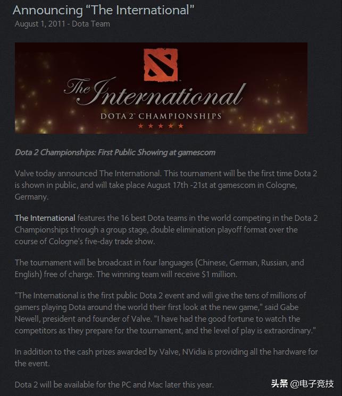Click the bold "The International" link

coord(45,218)
